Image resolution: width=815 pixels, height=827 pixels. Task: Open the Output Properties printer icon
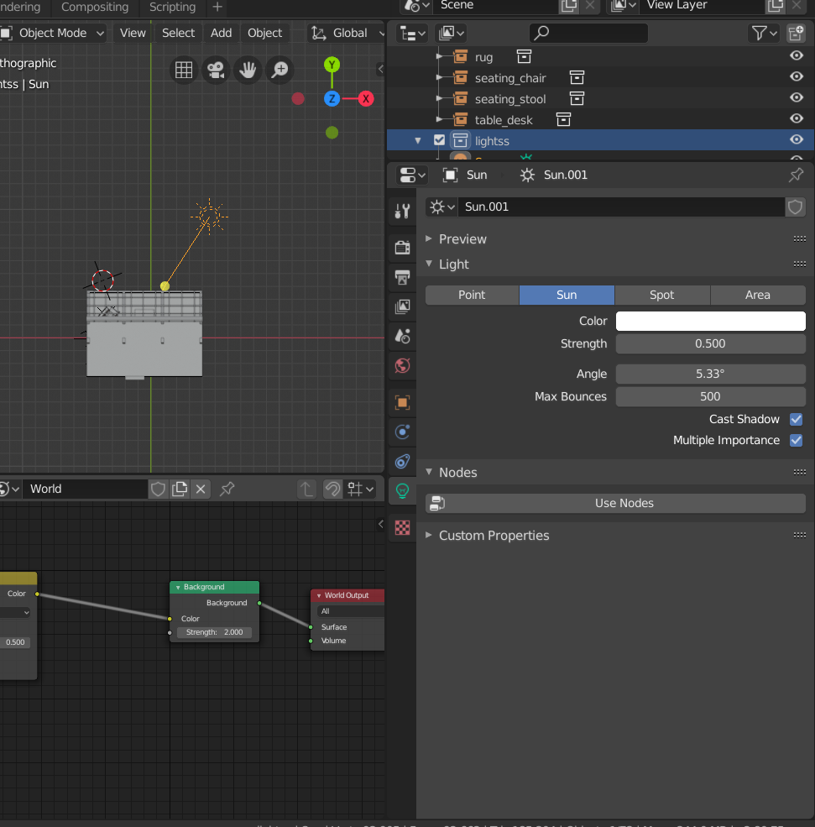pos(402,277)
